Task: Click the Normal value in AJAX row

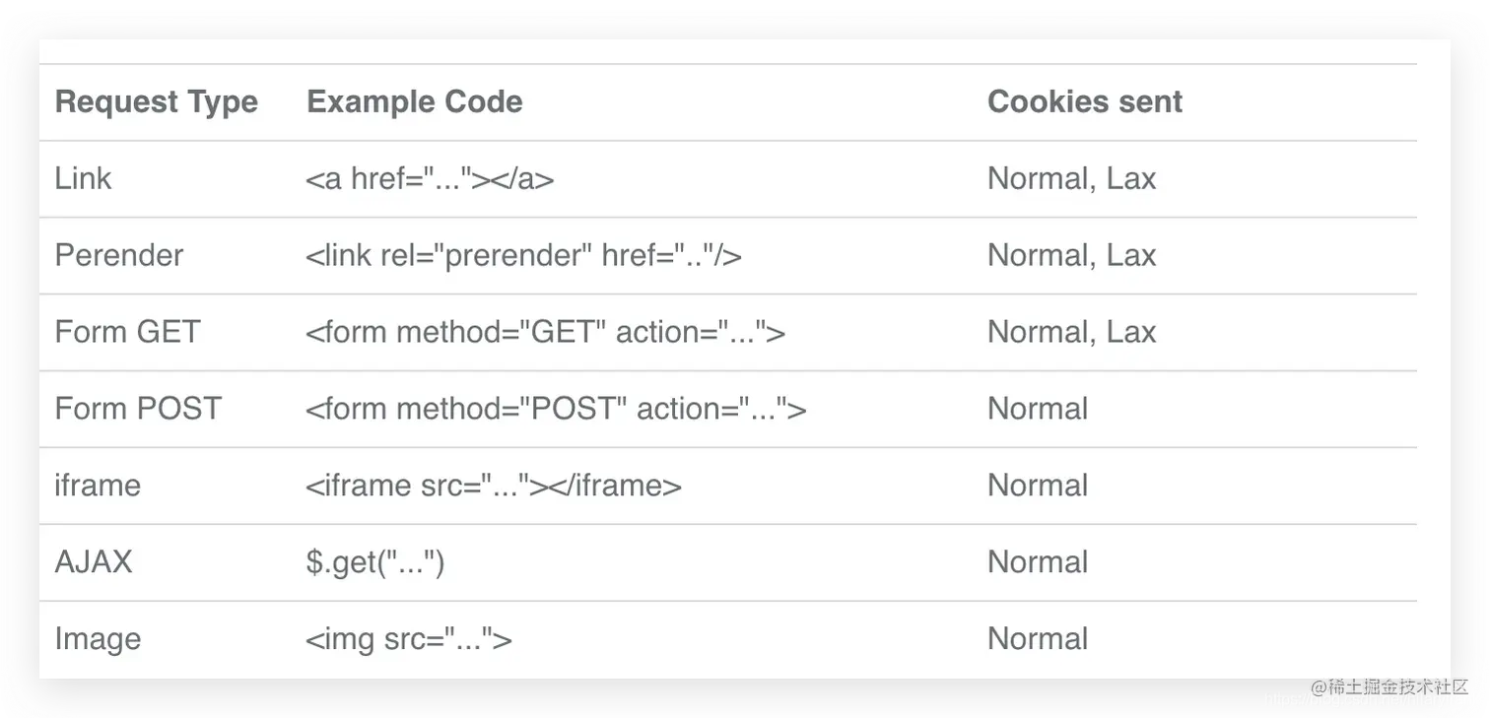Action: coord(1038,562)
